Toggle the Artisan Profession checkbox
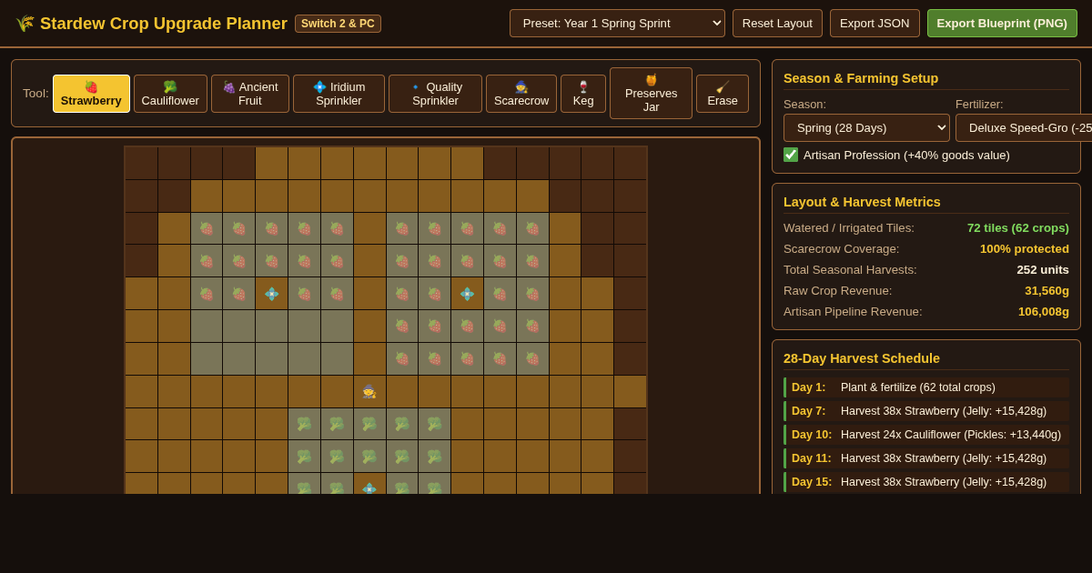 point(791,155)
